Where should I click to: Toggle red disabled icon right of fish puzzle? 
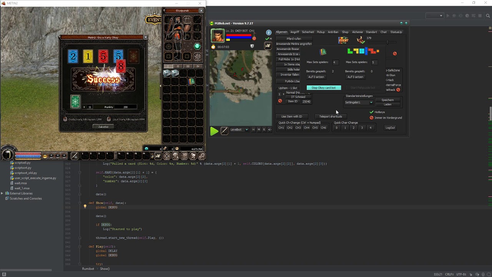point(395,53)
